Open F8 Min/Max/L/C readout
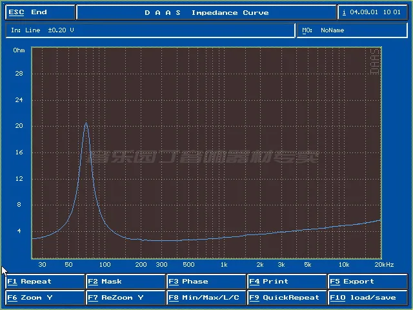This screenshot has height=310, width=413. pos(206,298)
